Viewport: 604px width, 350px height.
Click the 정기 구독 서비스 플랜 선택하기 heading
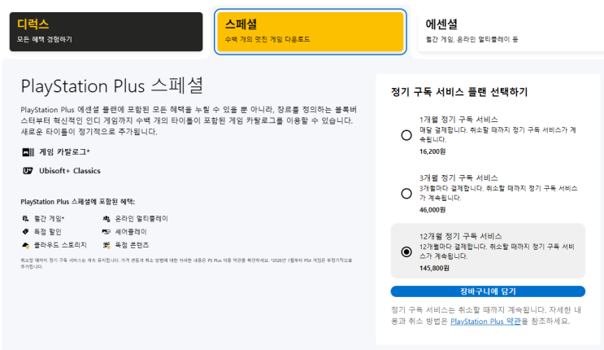pyautogui.click(x=459, y=92)
